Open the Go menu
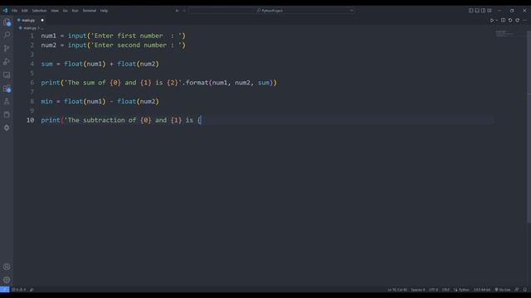531x298 pixels. 65,11
